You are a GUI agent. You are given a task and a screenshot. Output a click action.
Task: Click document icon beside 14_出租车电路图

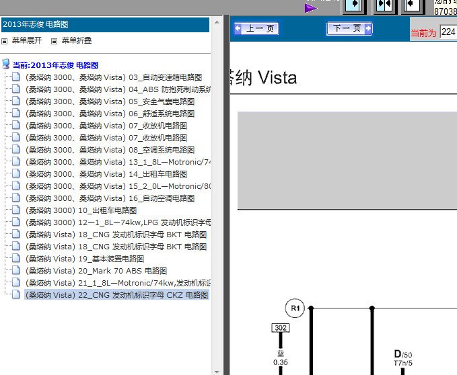[x=16, y=173]
